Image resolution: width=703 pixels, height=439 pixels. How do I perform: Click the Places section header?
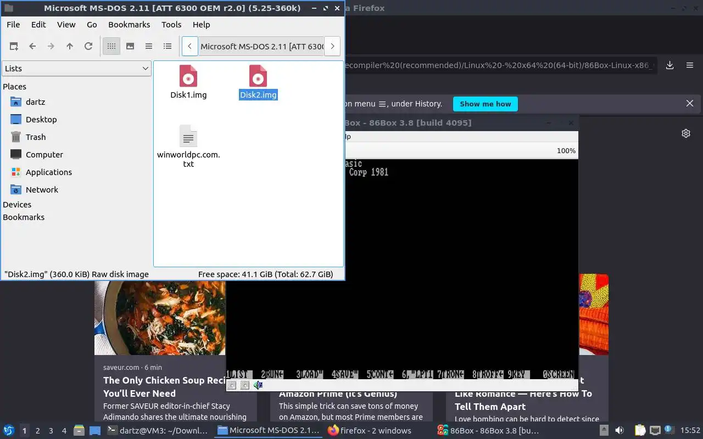click(x=14, y=87)
